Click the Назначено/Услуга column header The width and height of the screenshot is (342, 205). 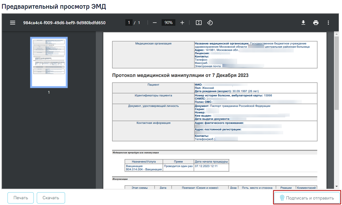(144, 162)
